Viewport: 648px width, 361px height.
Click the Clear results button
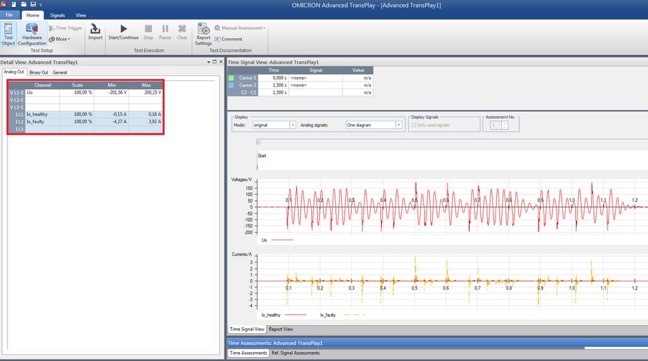point(182,32)
